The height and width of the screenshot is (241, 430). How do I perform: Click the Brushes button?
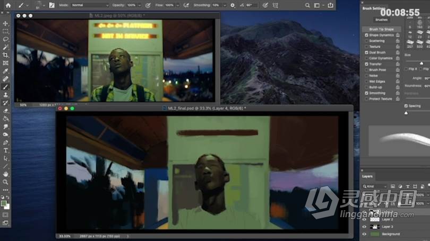pos(382,20)
